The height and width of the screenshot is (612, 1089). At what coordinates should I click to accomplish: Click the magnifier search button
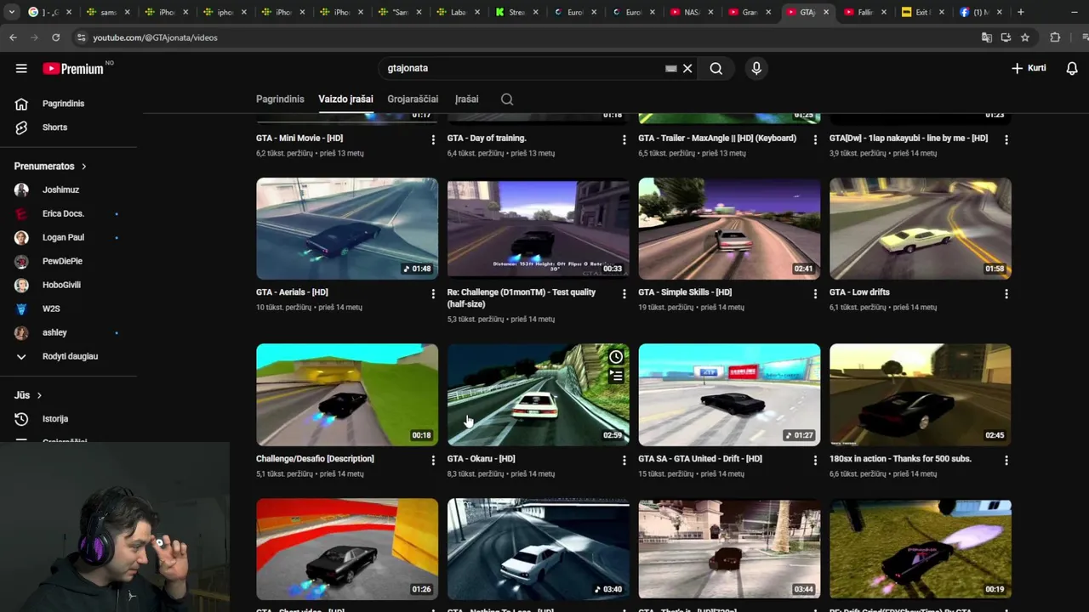716,68
